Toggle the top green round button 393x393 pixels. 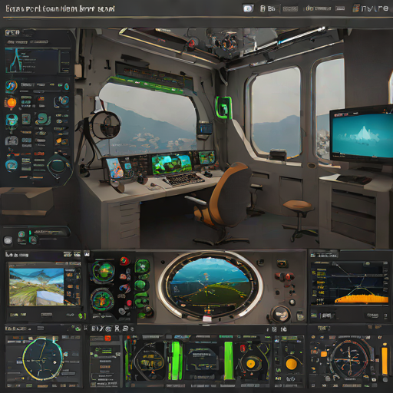pos(142,266)
